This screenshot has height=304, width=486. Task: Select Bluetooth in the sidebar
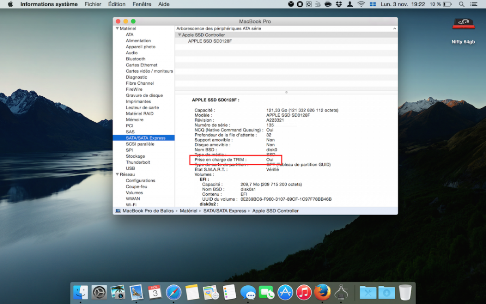click(x=136, y=59)
